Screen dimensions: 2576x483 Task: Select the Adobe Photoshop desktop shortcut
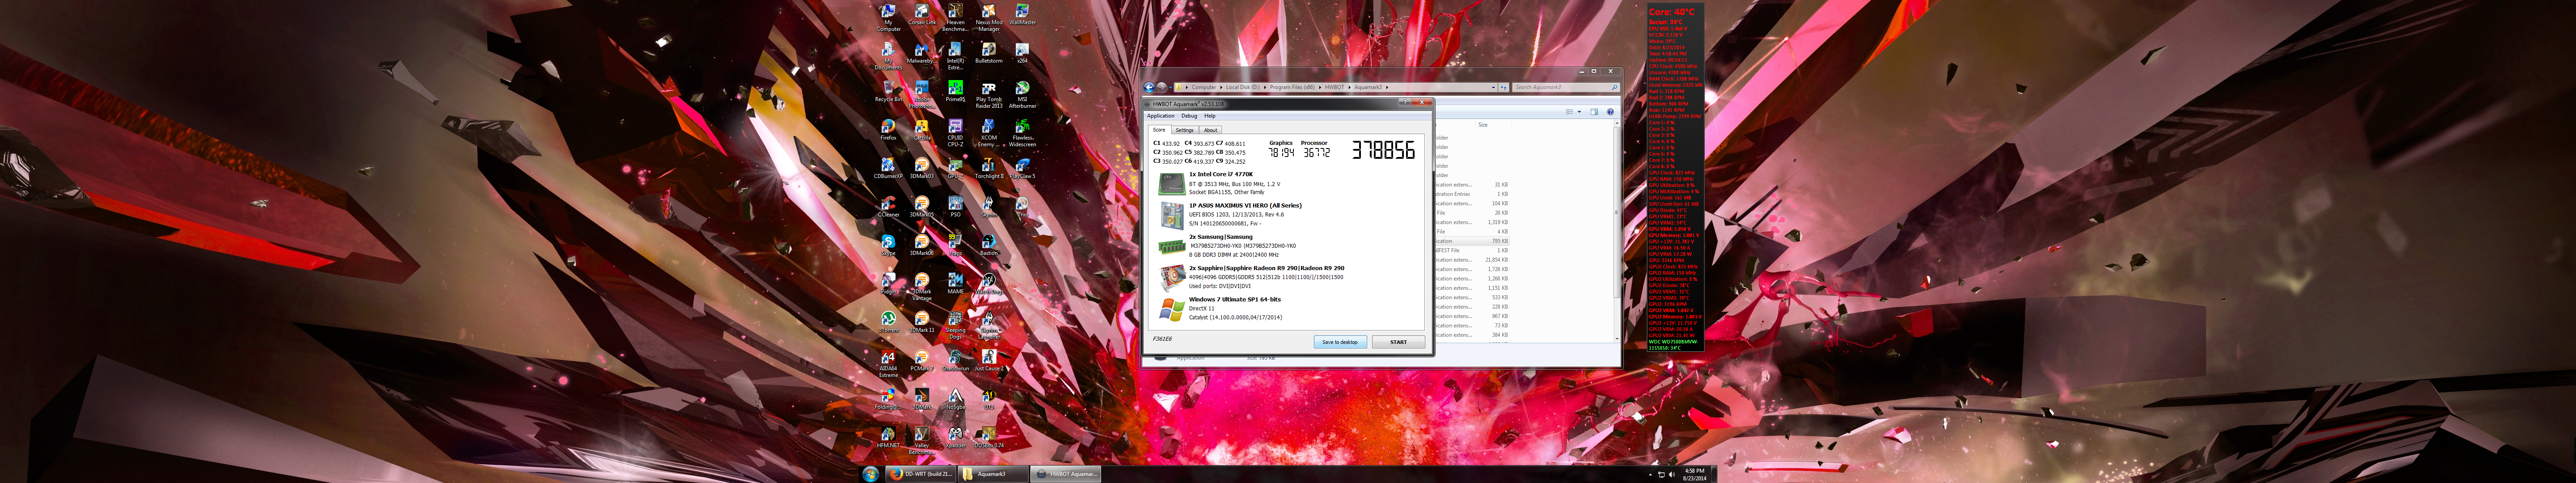coord(922,95)
